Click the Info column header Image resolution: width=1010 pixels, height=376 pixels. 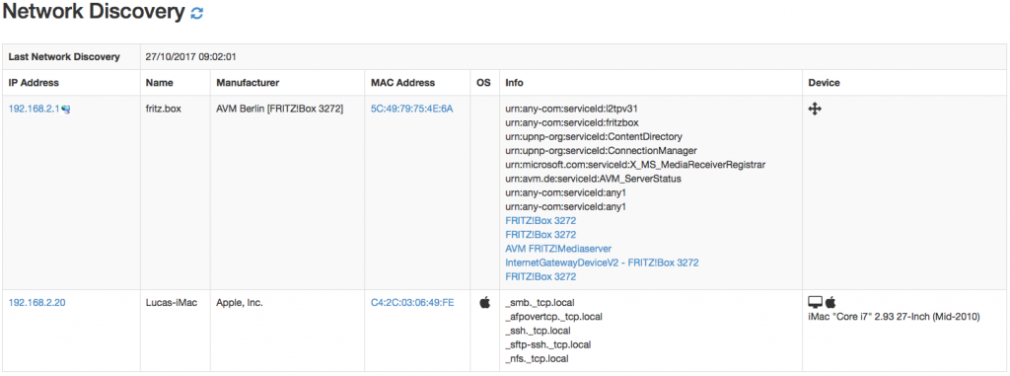pyautogui.click(x=514, y=83)
